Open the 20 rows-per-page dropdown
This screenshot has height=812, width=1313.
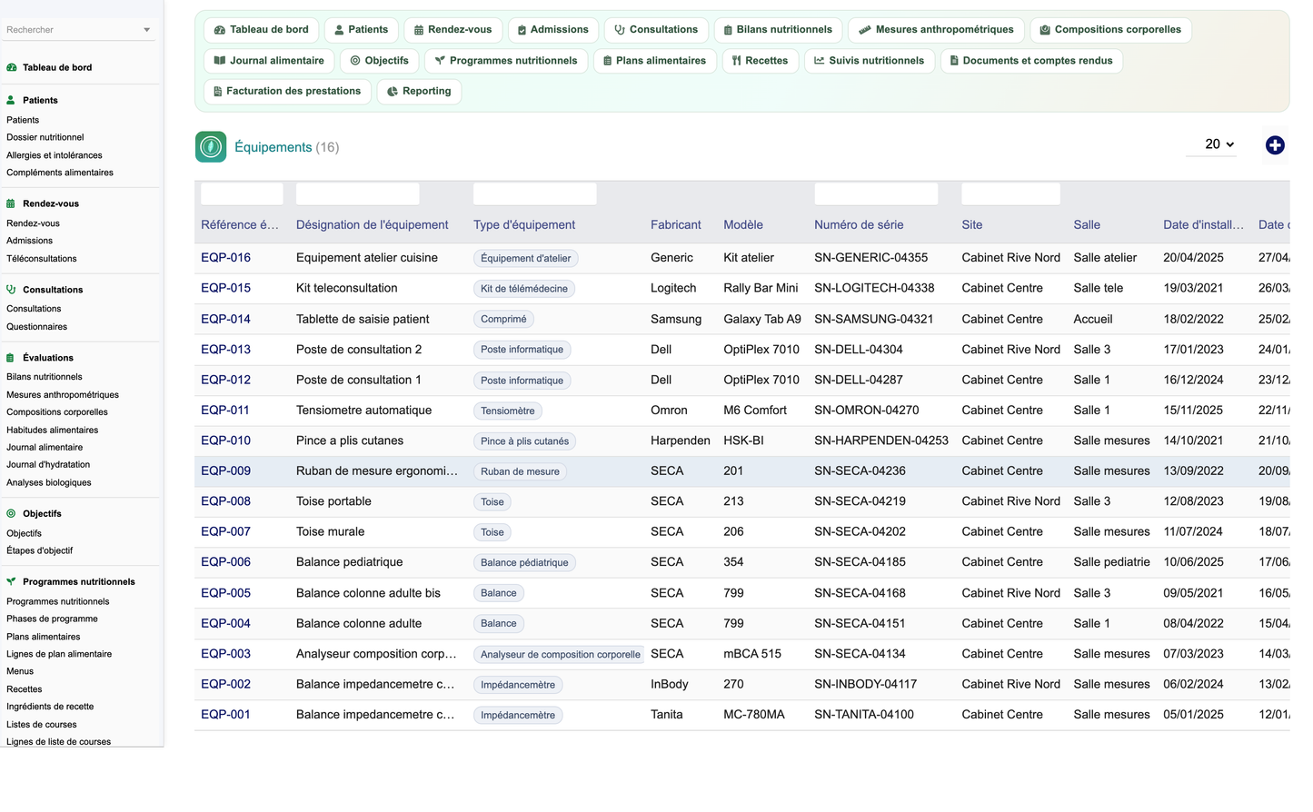tap(1211, 144)
